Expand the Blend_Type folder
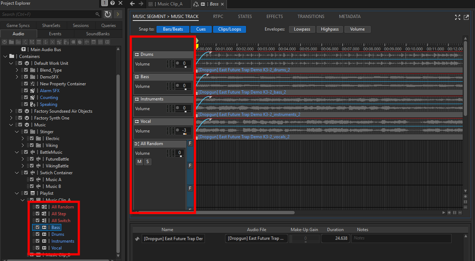 click(x=17, y=70)
